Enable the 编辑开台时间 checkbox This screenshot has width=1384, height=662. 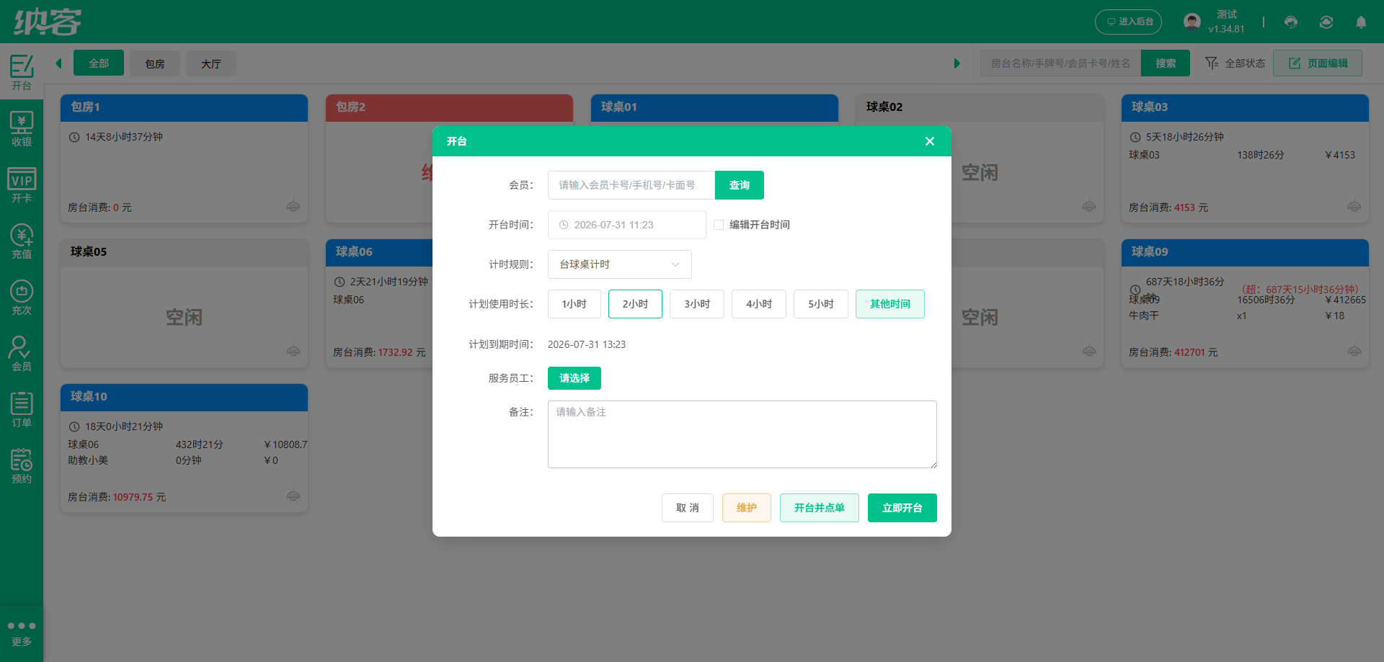click(x=719, y=225)
